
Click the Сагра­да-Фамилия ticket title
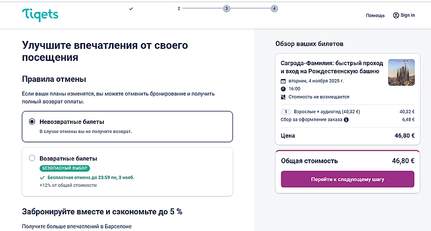pyautogui.click(x=332, y=67)
